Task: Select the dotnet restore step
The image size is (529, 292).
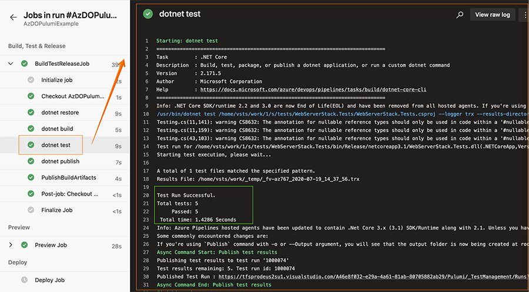Action: 59,113
